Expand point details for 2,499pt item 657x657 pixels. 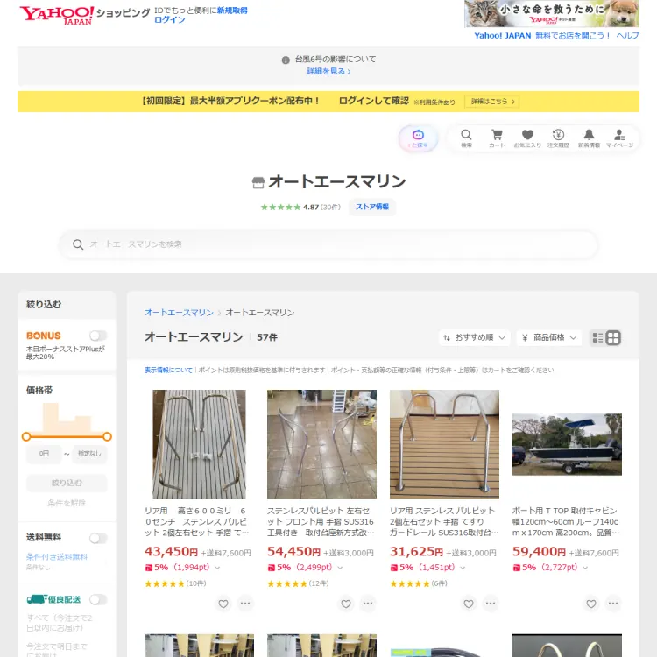pos(340,568)
